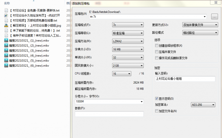
Task: Click the browse "..." button beside archive path
Action: (214, 17)
